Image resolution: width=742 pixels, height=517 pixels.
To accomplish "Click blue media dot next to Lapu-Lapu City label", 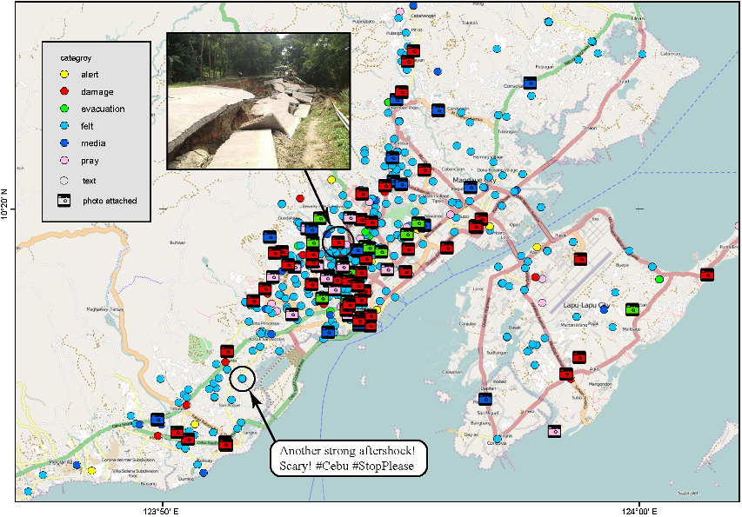I will point(604,309).
